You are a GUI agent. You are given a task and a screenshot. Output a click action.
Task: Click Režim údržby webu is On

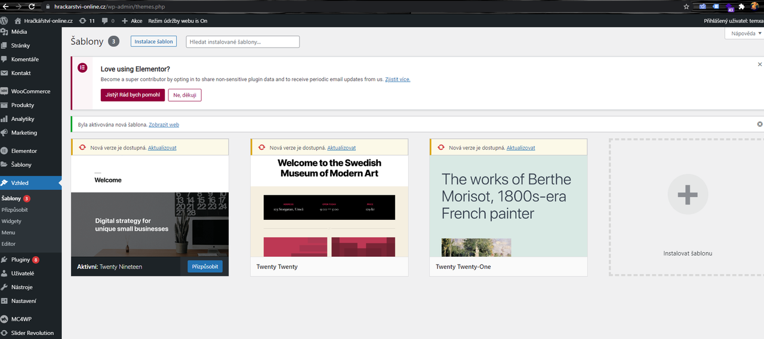tap(178, 21)
